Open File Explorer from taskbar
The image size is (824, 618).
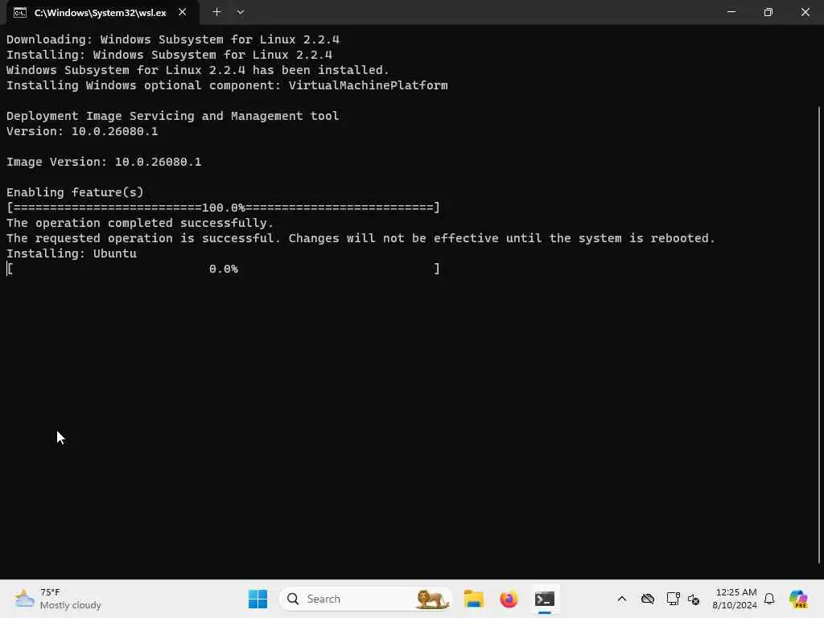tap(473, 599)
